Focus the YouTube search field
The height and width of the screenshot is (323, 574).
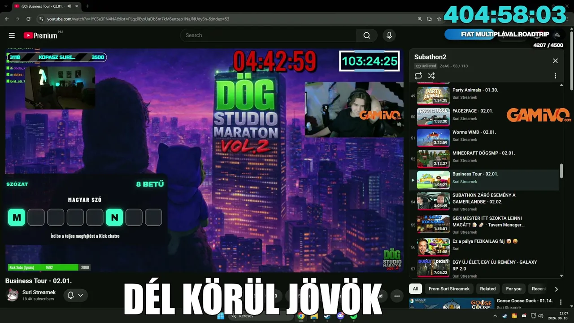[x=268, y=35]
